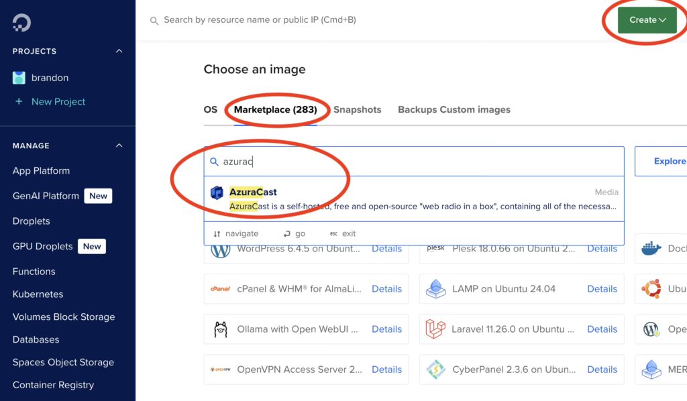This screenshot has width=687, height=401.
Task: Click the AzuraCast app icon
Action: point(217,192)
